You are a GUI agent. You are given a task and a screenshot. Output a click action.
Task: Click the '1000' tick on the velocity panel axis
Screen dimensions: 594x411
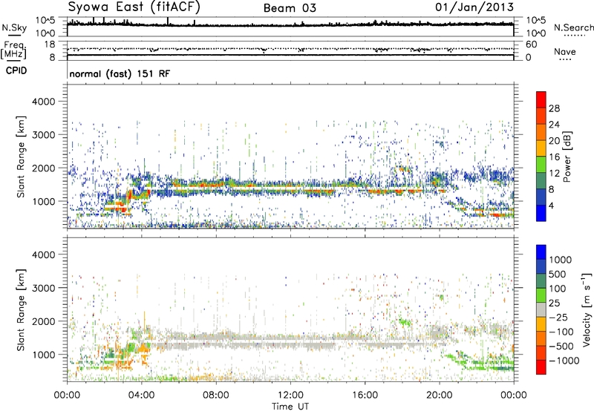pyautogui.click(x=43, y=355)
